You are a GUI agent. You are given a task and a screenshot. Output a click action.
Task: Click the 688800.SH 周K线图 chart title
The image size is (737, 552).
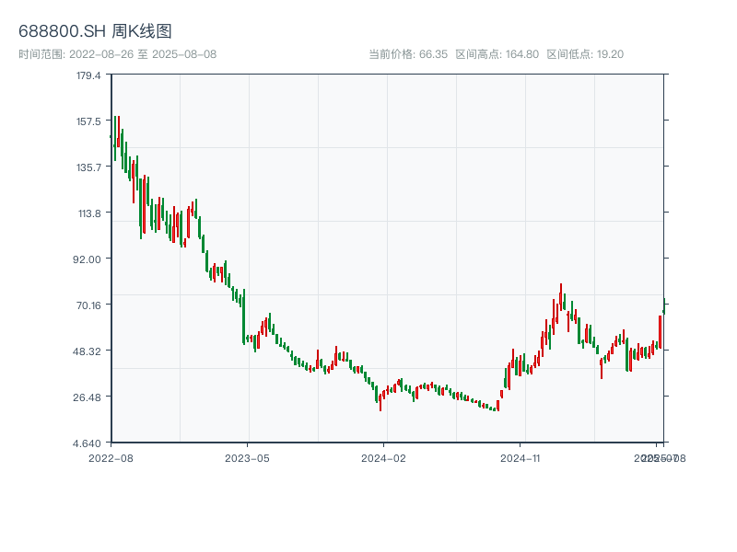click(x=95, y=32)
